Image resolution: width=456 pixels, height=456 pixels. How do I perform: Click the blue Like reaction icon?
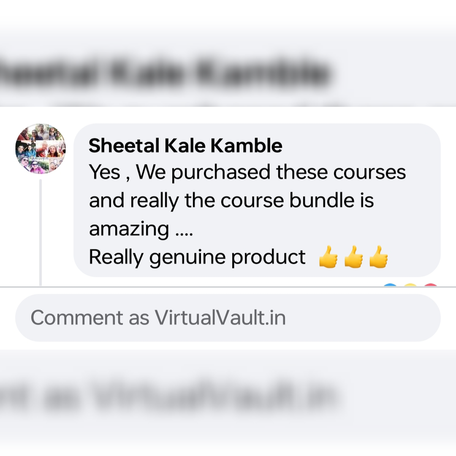(x=390, y=285)
